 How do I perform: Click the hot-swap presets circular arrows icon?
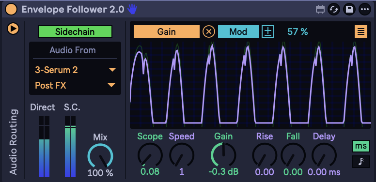[333, 10]
